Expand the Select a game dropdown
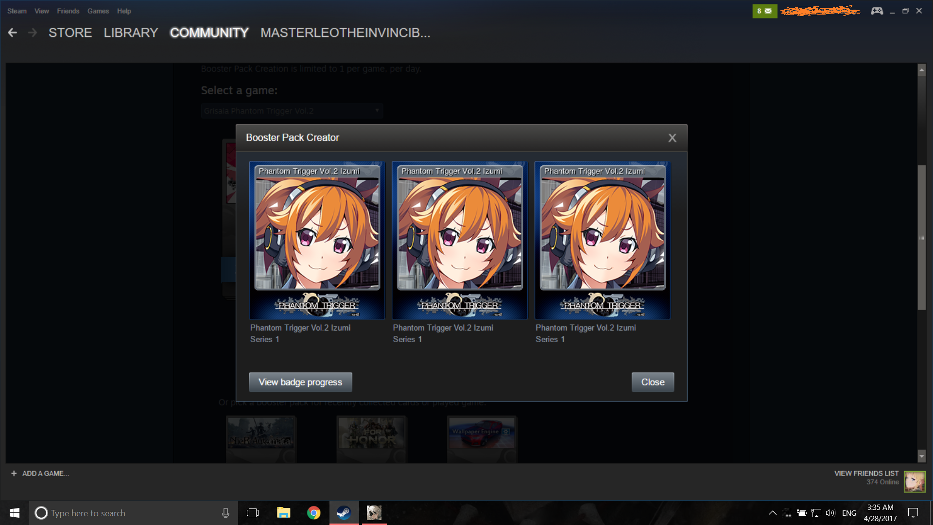 [292, 111]
